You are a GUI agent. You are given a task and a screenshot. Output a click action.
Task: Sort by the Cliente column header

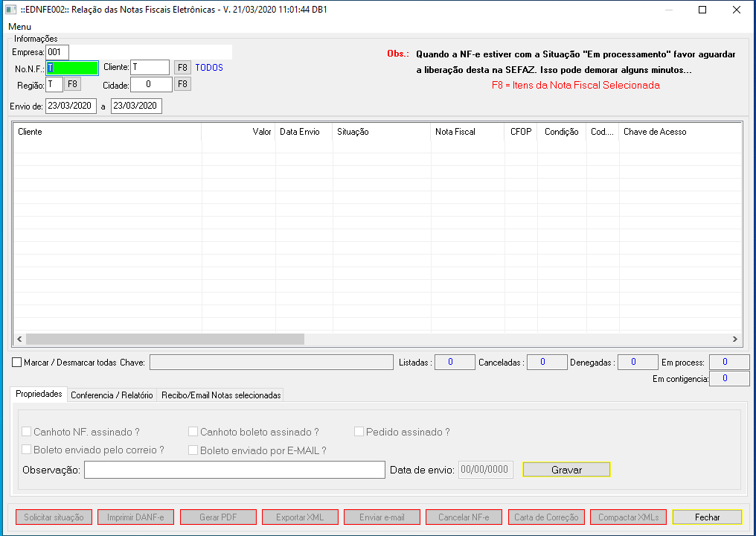(107, 132)
